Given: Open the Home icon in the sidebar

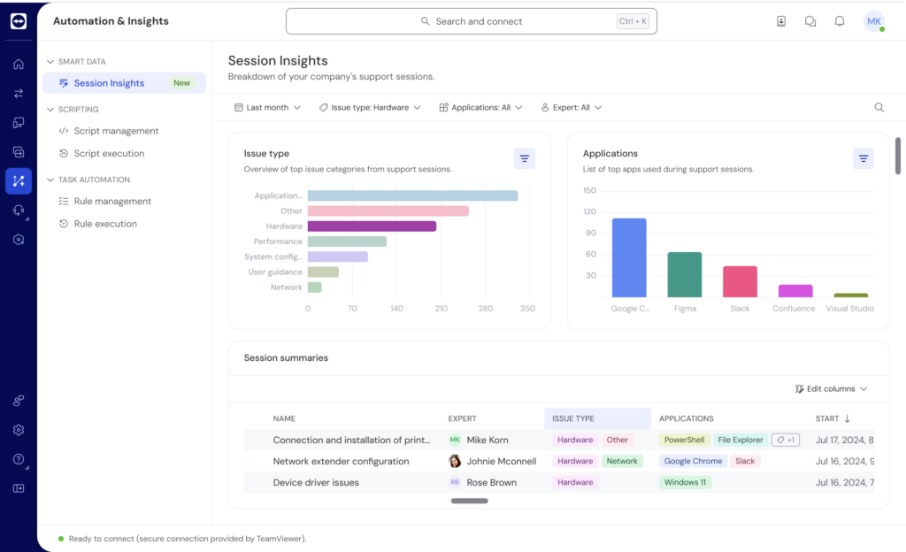Looking at the screenshot, I should pos(18,64).
